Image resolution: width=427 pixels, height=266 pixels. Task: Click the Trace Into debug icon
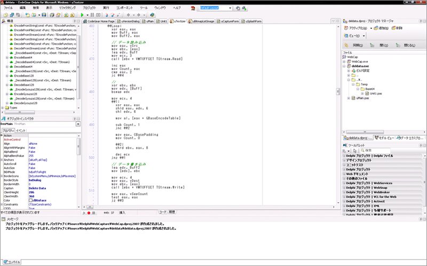click(x=106, y=15)
